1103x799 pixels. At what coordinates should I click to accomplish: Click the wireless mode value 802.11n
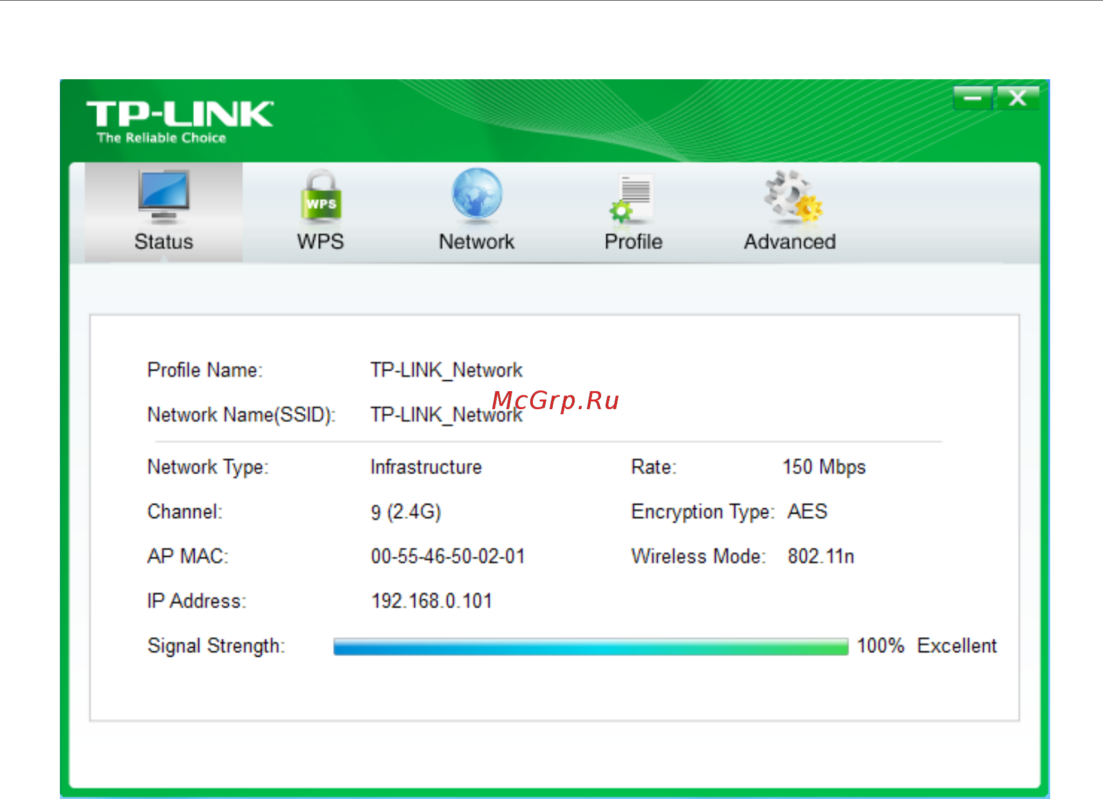pyautogui.click(x=821, y=557)
